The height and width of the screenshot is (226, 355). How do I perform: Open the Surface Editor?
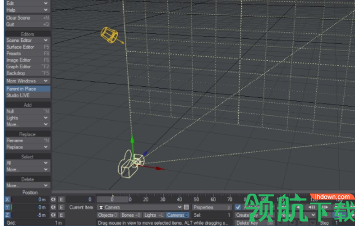tap(28, 47)
